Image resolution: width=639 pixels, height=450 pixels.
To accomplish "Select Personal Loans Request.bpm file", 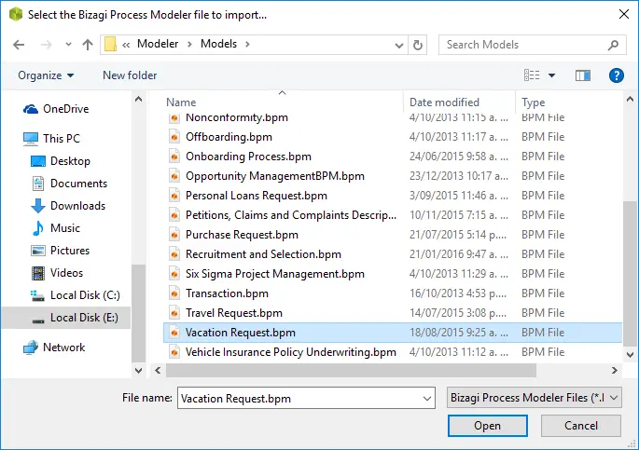I will pos(257,196).
